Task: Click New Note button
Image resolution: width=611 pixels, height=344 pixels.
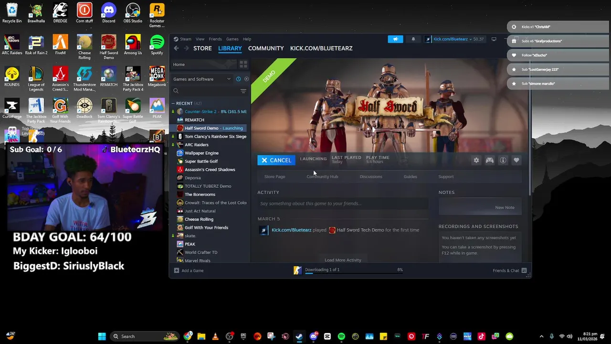Action: 505,207
